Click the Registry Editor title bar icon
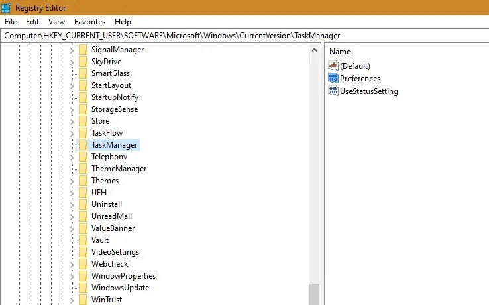Image resolution: width=489 pixels, height=305 pixels. point(6,7)
